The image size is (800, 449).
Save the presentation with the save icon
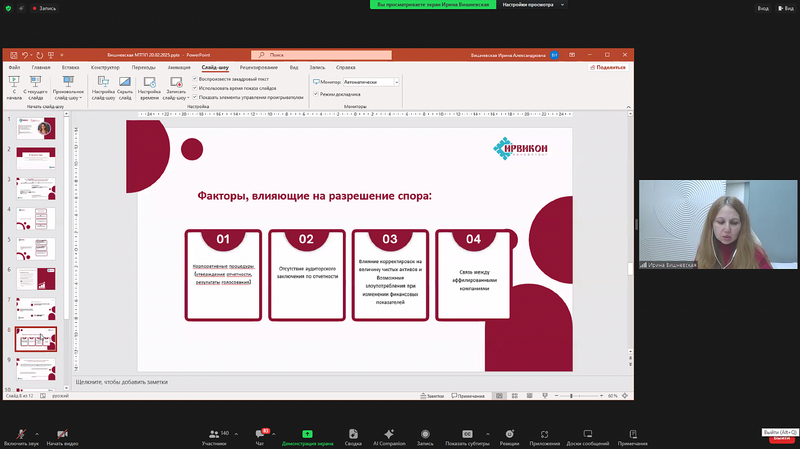[x=14, y=55]
